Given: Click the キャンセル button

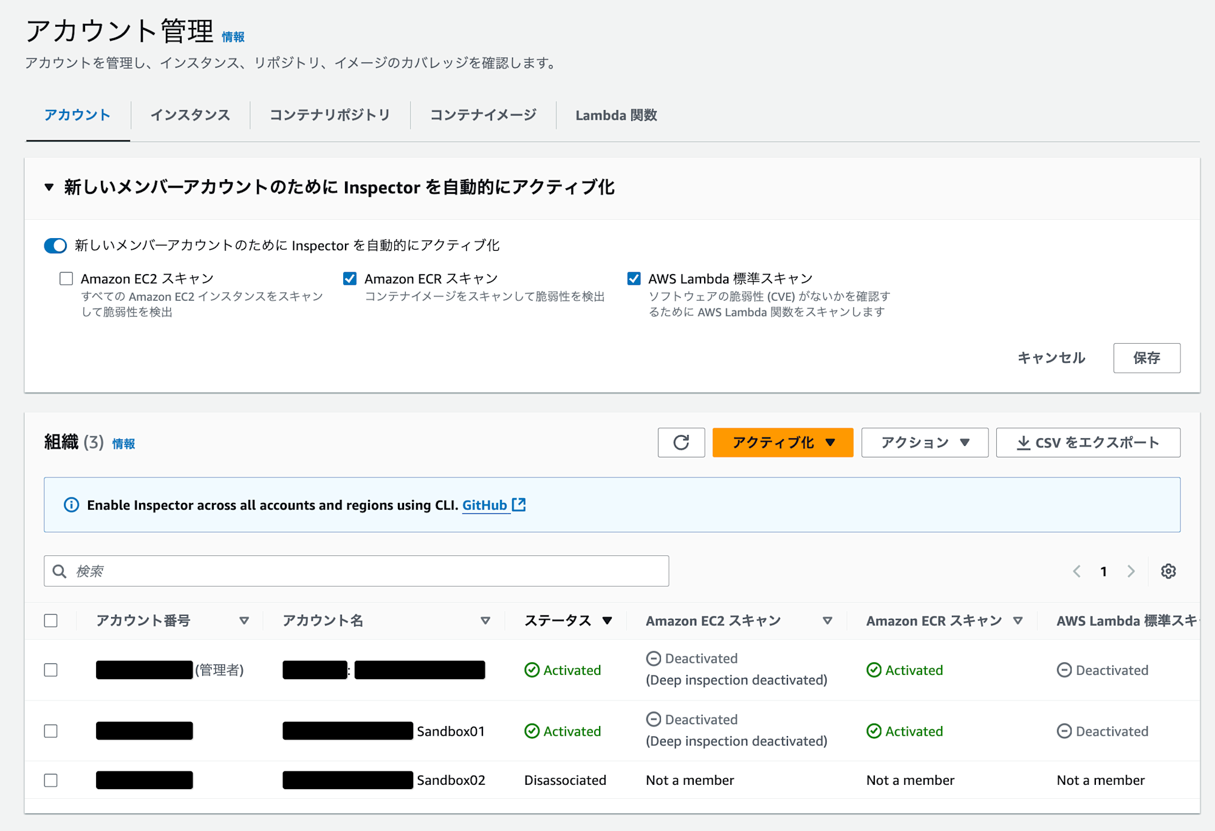Looking at the screenshot, I should (1052, 358).
